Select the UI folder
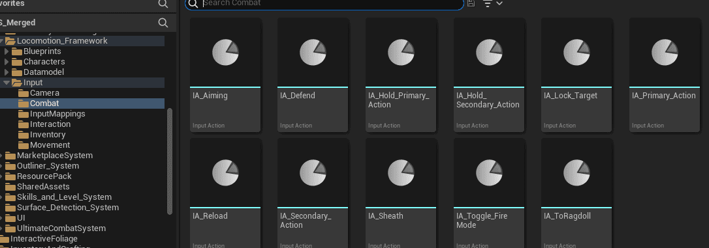This screenshot has height=248, width=709. pyautogui.click(x=82, y=218)
